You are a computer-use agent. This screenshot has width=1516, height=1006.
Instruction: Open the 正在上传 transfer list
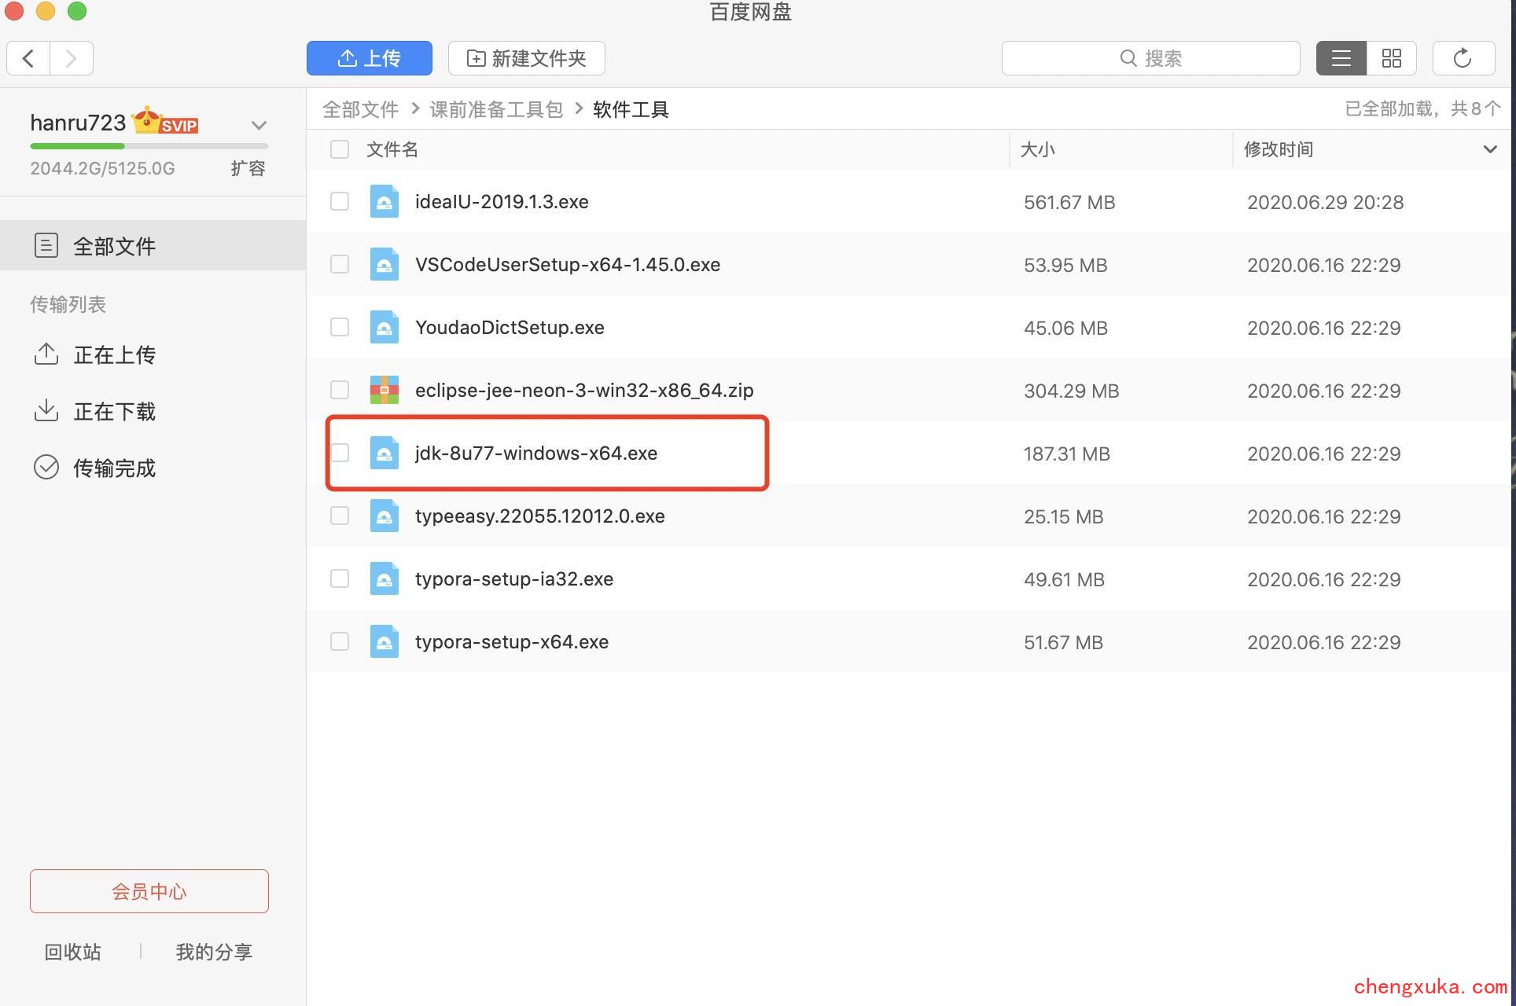(114, 355)
